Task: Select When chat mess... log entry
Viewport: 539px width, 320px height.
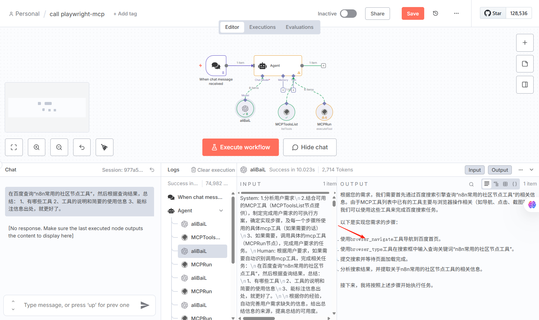Action: click(x=197, y=197)
